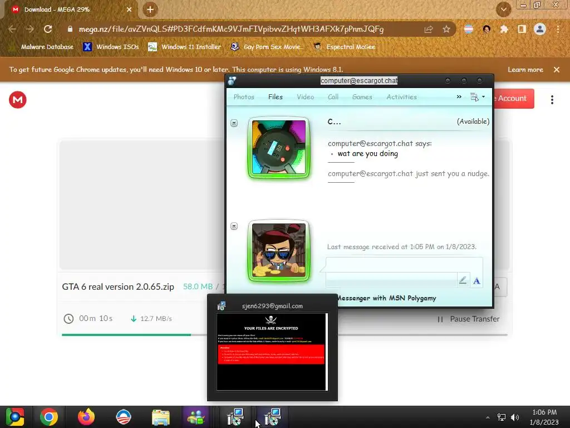The height and width of the screenshot is (428, 570).
Task: Open File Explorer from taskbar
Action: [x=161, y=417]
